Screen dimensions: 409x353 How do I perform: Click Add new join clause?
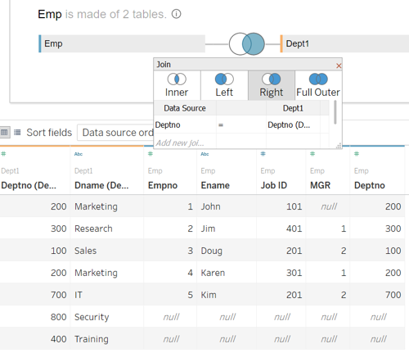180,143
